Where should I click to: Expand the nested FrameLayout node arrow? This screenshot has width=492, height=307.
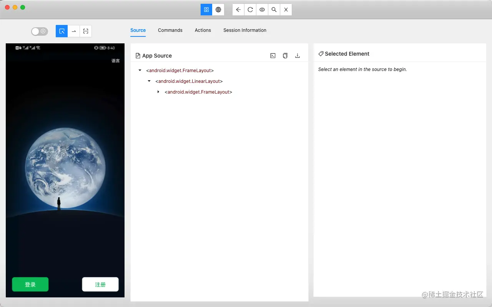pos(158,92)
